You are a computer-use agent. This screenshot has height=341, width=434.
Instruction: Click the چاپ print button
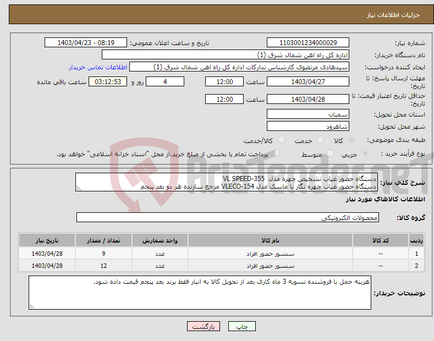tap(242, 326)
